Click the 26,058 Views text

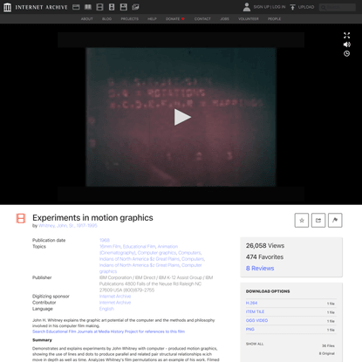[265, 246]
